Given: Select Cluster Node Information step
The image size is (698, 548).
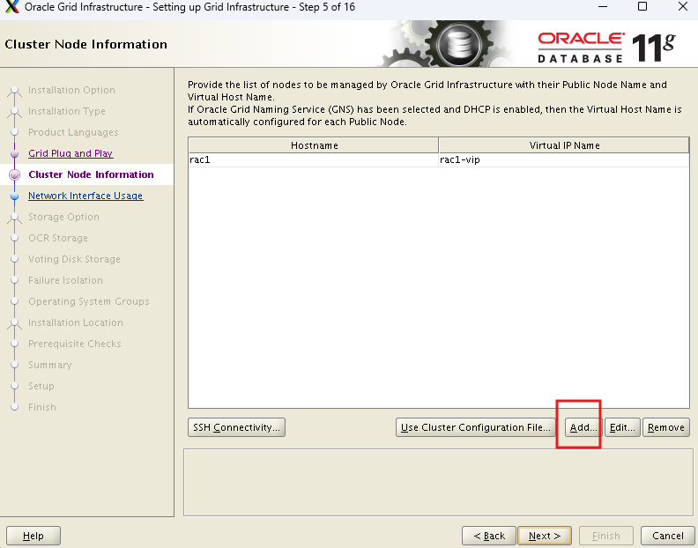Looking at the screenshot, I should tap(91, 174).
